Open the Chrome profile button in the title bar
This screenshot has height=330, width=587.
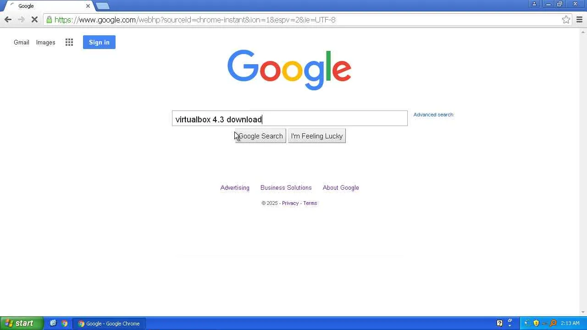[x=534, y=4]
